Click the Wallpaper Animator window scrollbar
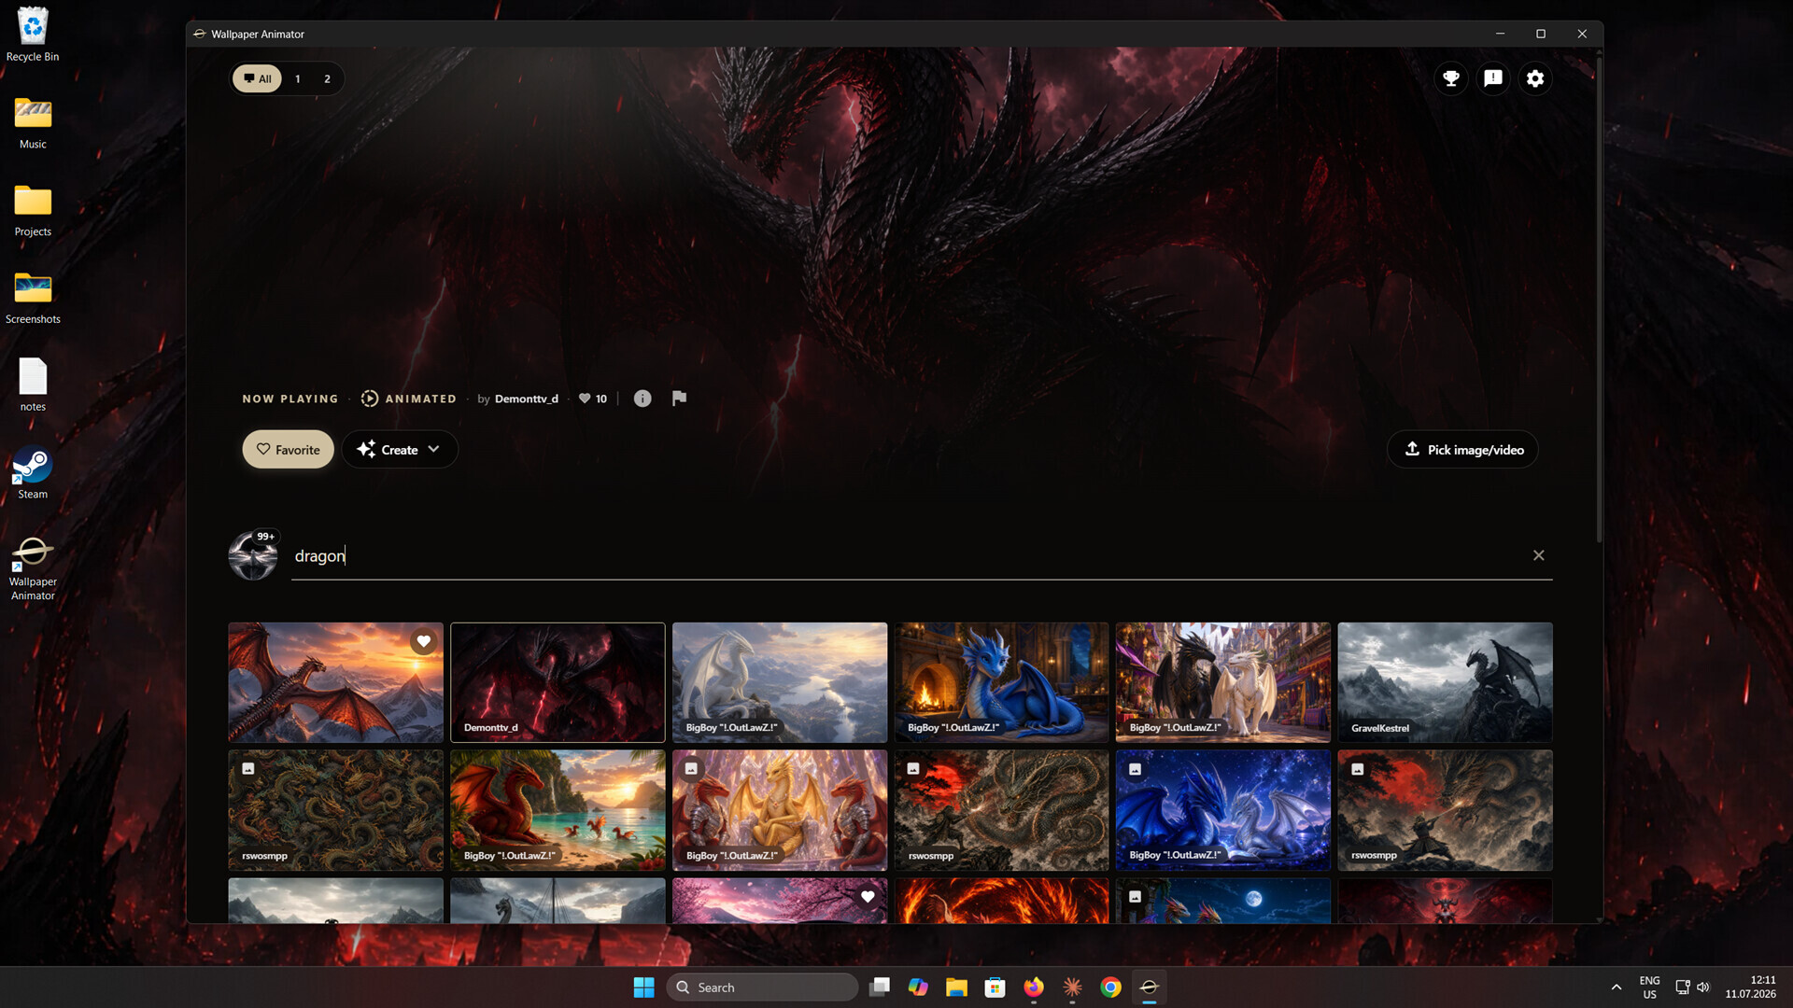 pyautogui.click(x=1599, y=299)
